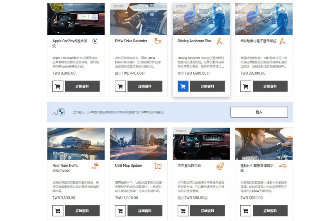Click the USB Map Update title

(129, 165)
